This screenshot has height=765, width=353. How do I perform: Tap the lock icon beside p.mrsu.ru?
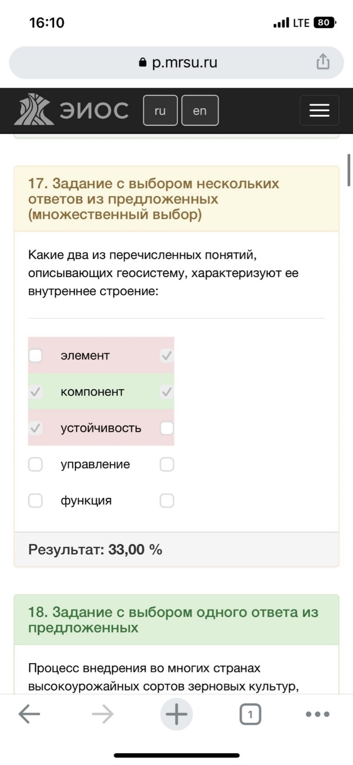[142, 63]
